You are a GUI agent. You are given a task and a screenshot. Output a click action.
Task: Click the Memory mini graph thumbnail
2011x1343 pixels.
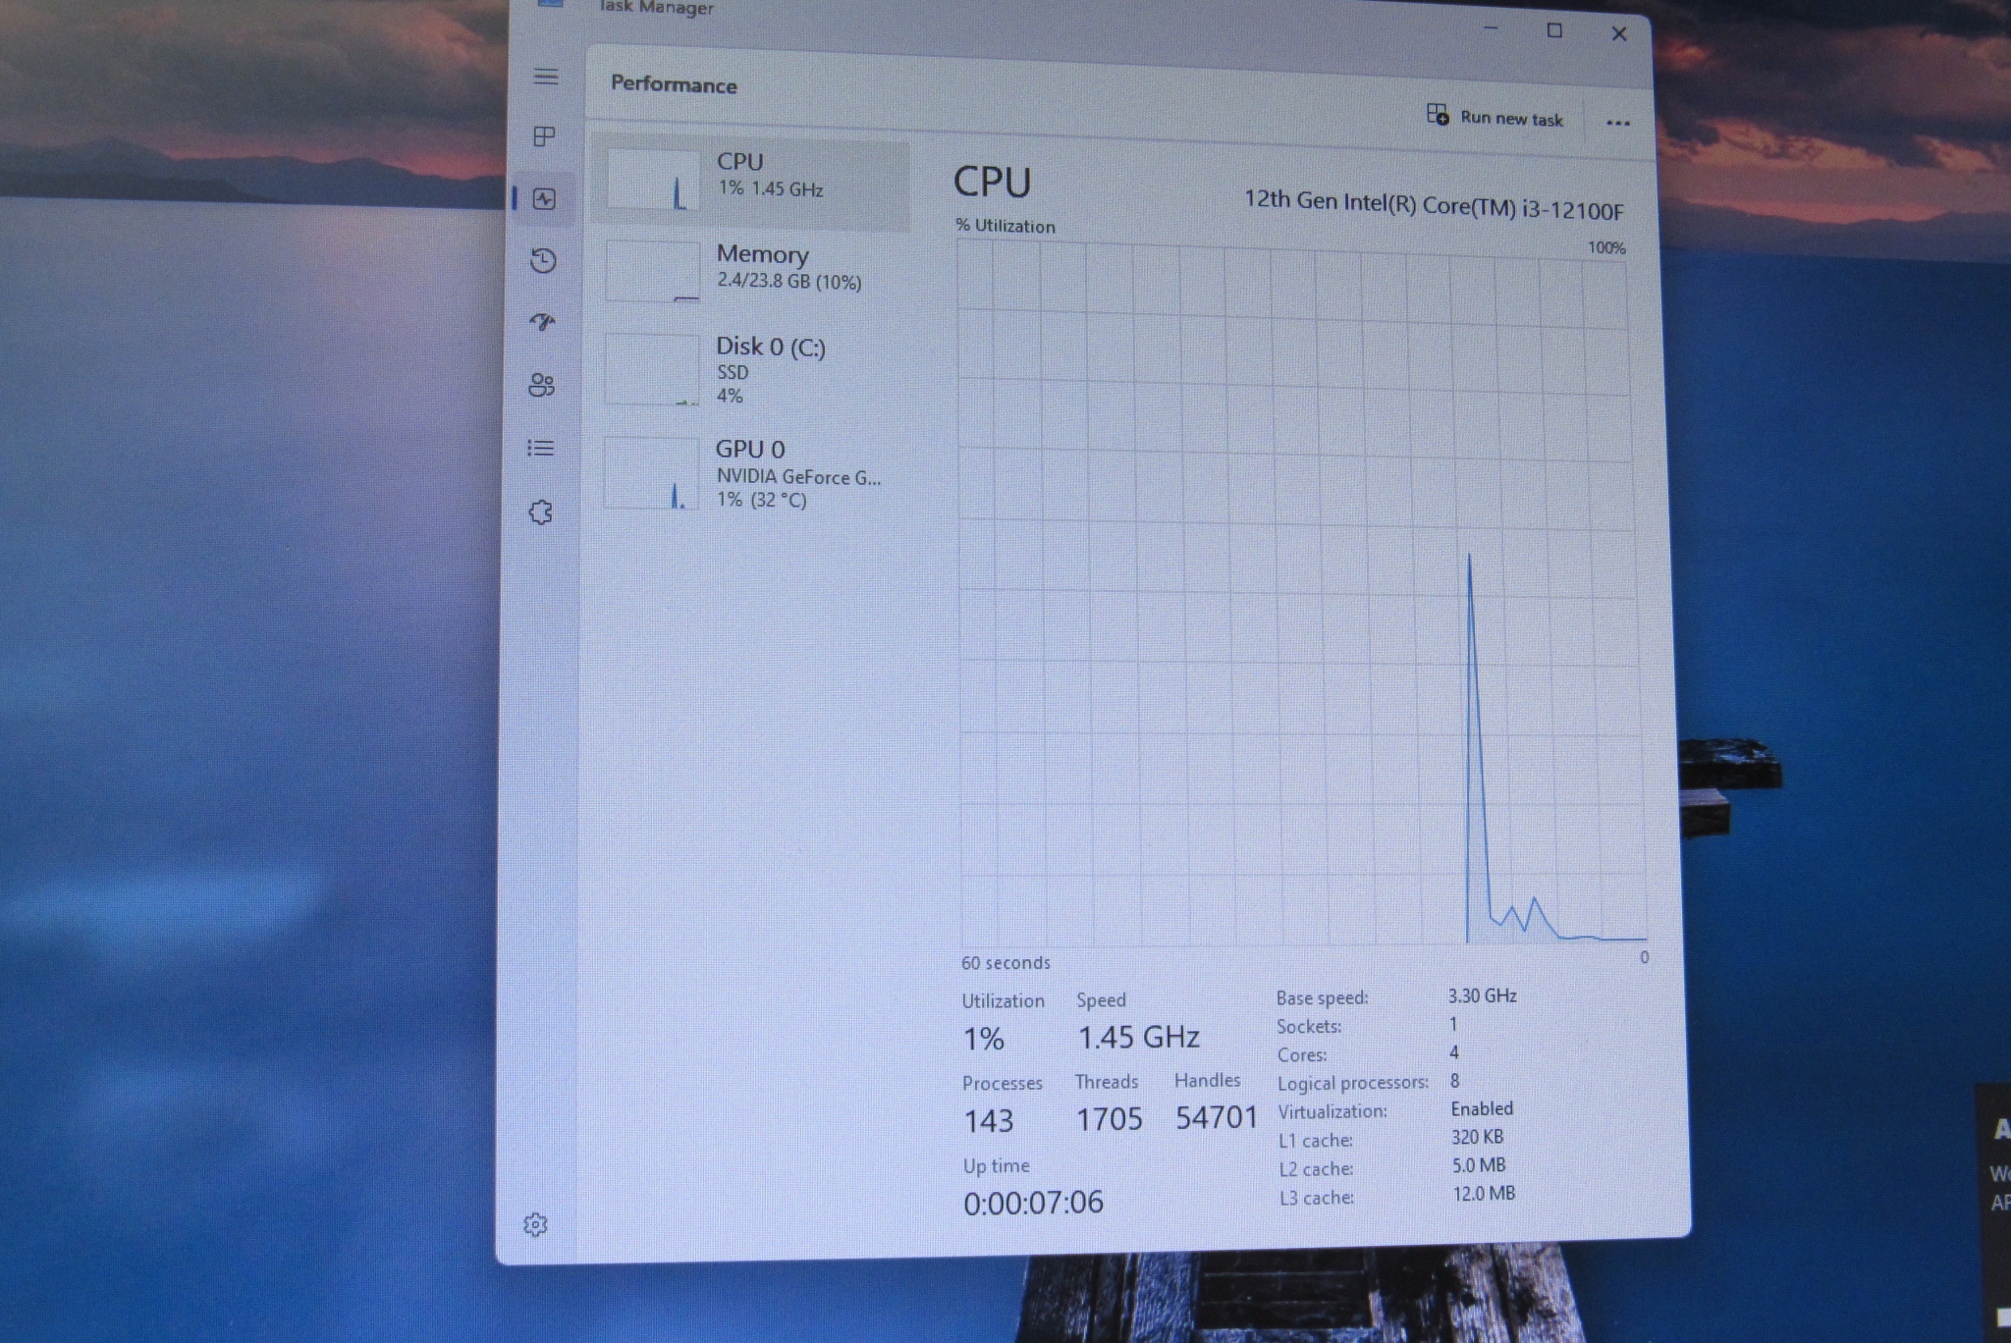[x=652, y=272]
